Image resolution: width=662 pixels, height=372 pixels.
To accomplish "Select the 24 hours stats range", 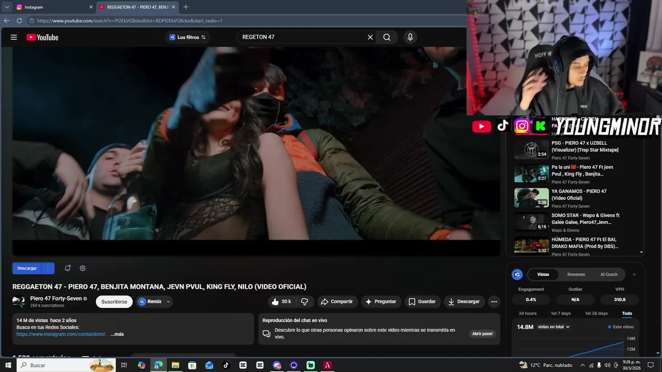I will (528, 314).
